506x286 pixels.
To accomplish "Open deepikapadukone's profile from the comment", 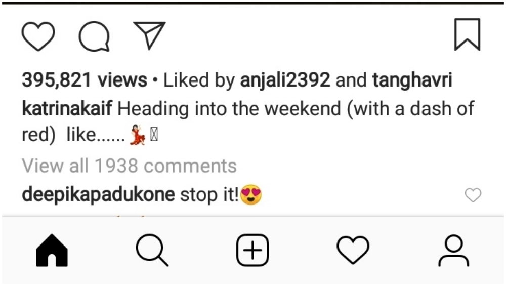I will click(99, 195).
